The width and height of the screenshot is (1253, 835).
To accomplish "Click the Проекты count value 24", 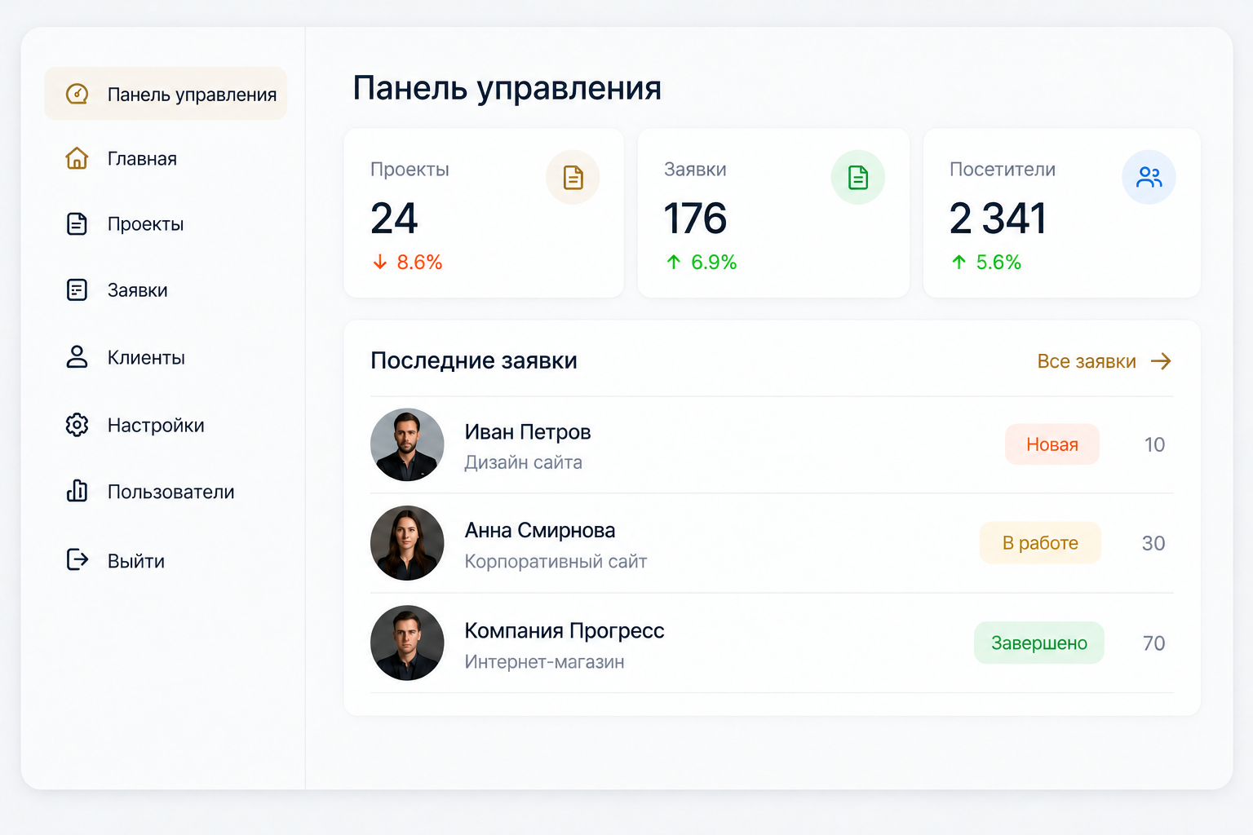I will point(394,219).
